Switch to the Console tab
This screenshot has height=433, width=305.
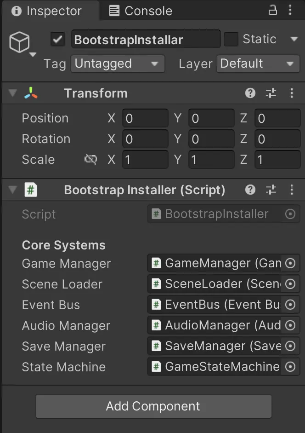tap(141, 11)
